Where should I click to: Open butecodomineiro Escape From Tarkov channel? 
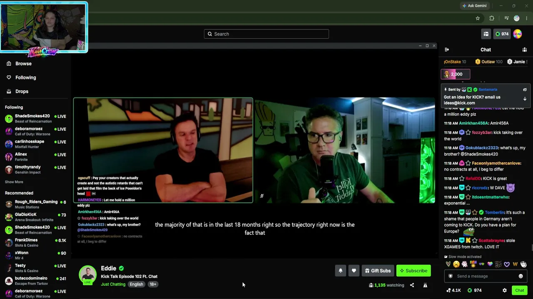pyautogui.click(x=35, y=281)
